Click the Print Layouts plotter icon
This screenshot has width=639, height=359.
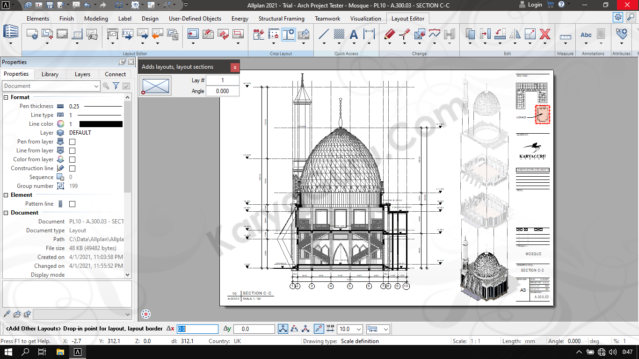(113, 34)
